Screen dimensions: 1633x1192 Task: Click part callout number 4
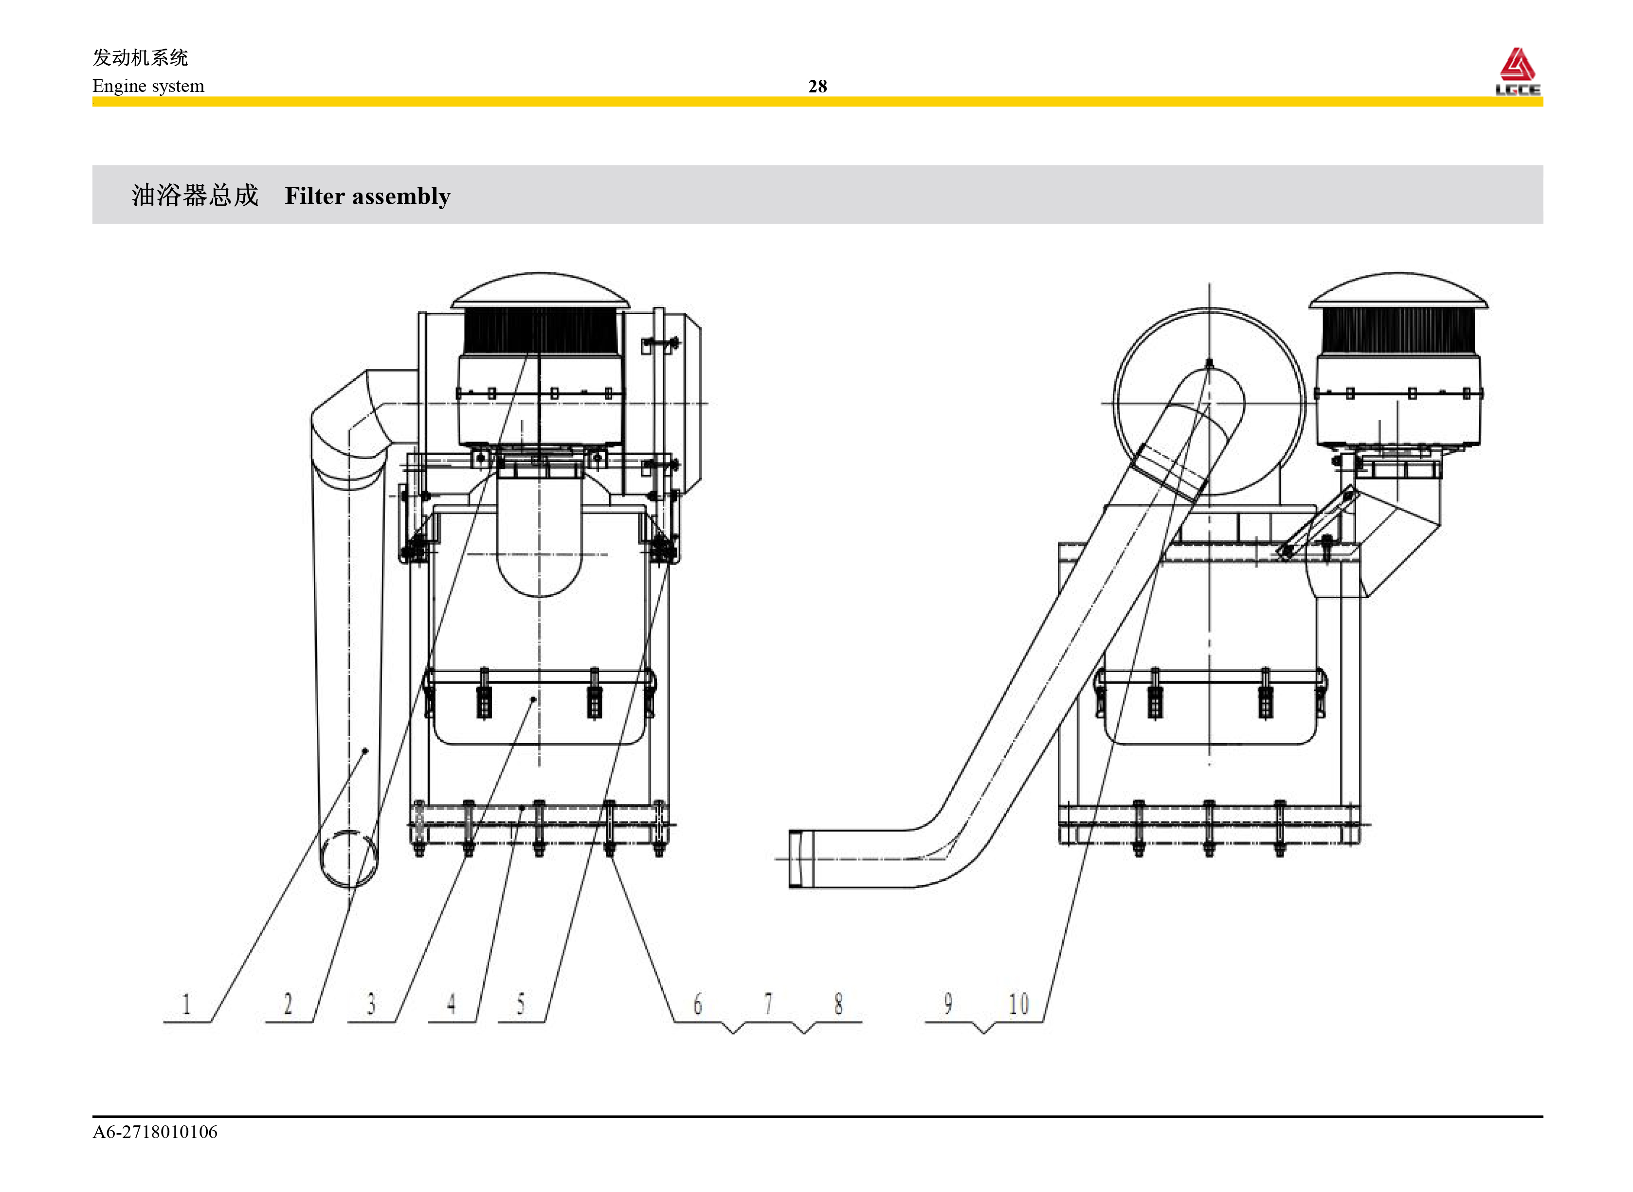coord(451,1004)
